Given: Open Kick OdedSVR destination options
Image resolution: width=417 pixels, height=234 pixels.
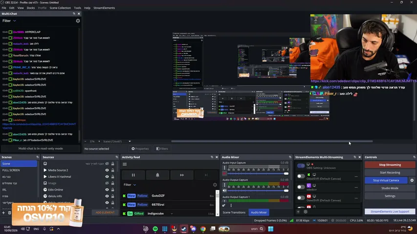Looking at the screenshot, I should [356, 176].
